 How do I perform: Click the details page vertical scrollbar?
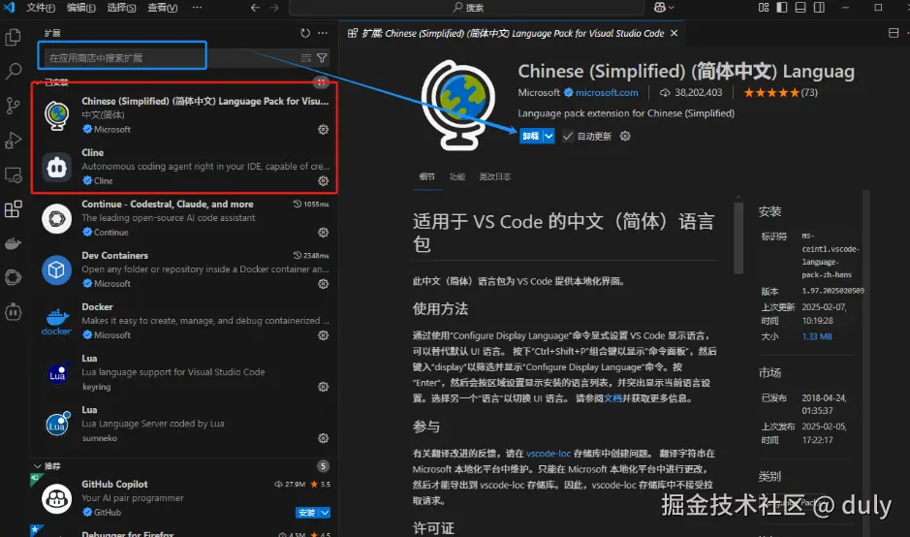(738, 238)
